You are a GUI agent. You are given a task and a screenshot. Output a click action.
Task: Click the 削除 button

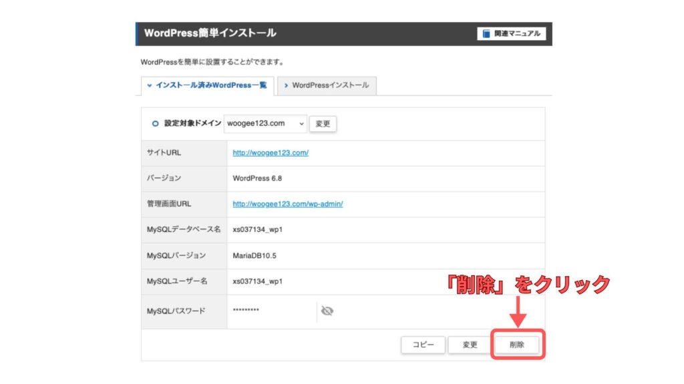pyautogui.click(x=517, y=345)
